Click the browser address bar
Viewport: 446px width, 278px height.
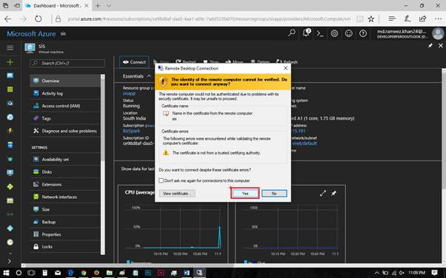(209, 19)
